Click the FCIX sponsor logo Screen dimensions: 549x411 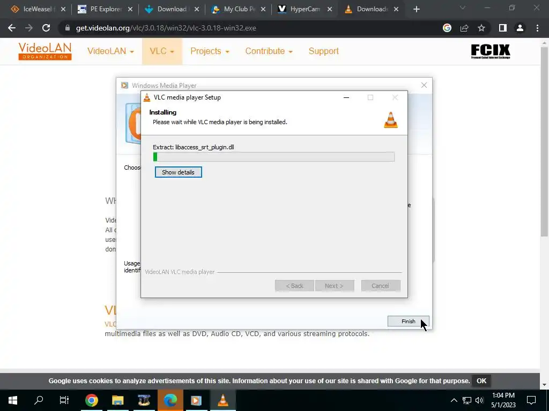pos(491,51)
